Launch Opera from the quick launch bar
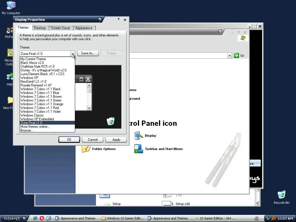The image size is (296, 222). pyautogui.click(x=42, y=218)
